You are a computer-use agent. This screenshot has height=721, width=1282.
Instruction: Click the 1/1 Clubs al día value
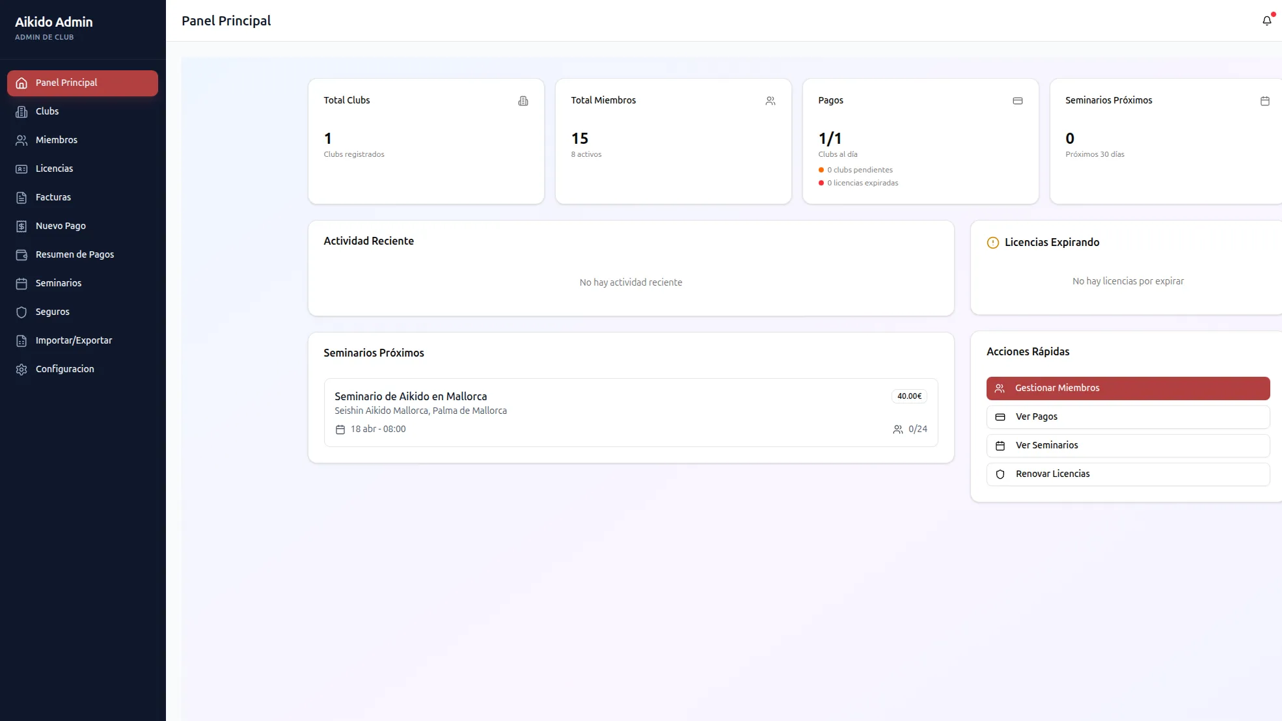(x=830, y=139)
